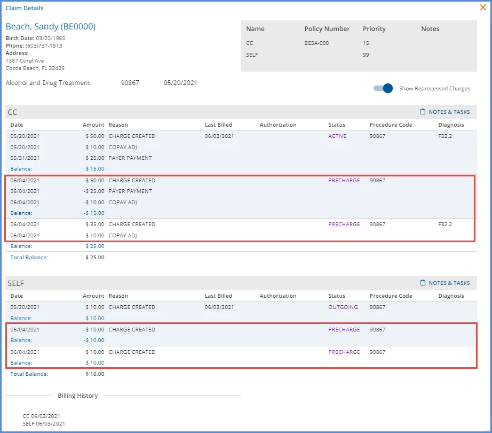Close the Claim Details dialog
The width and height of the screenshot is (492, 433).
tap(483, 7)
